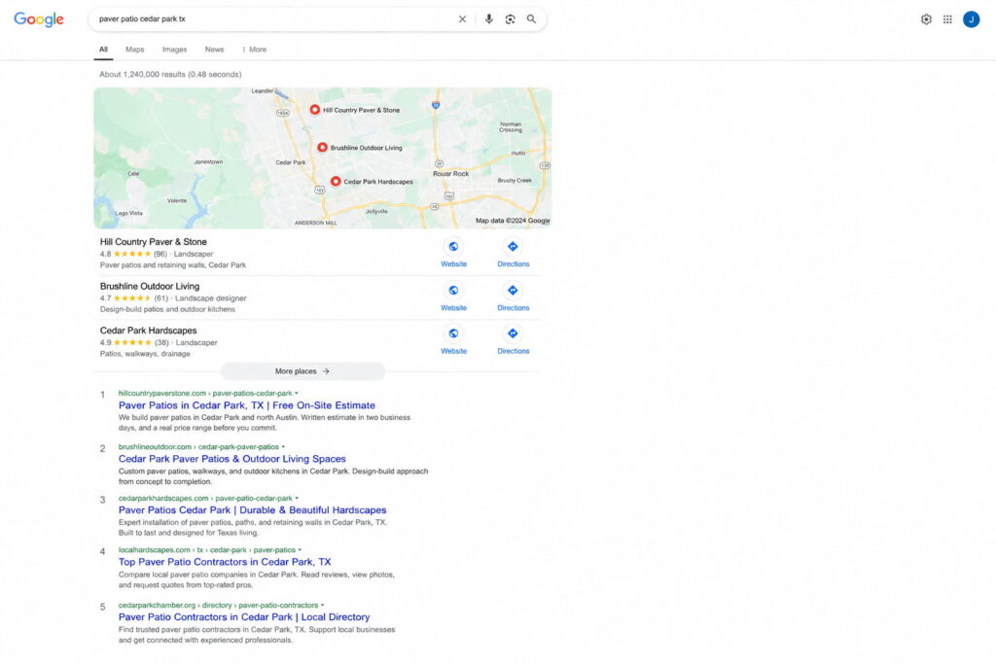
Task: Click the Google logo
Action: [39, 19]
